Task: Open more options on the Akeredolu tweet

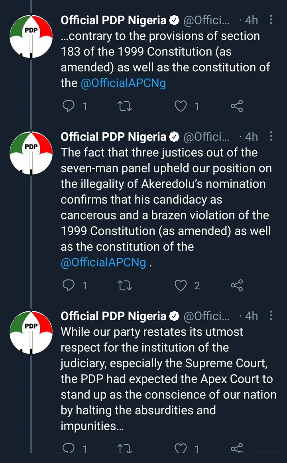Action: [271, 137]
